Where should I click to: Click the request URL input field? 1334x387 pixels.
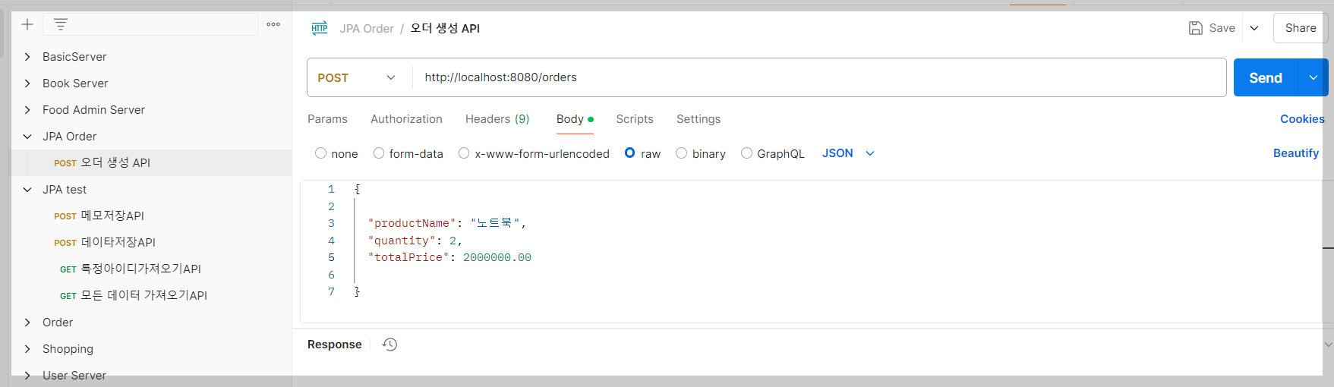pos(818,77)
